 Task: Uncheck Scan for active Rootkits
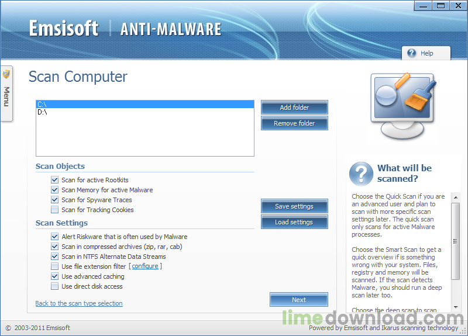pyautogui.click(x=54, y=180)
